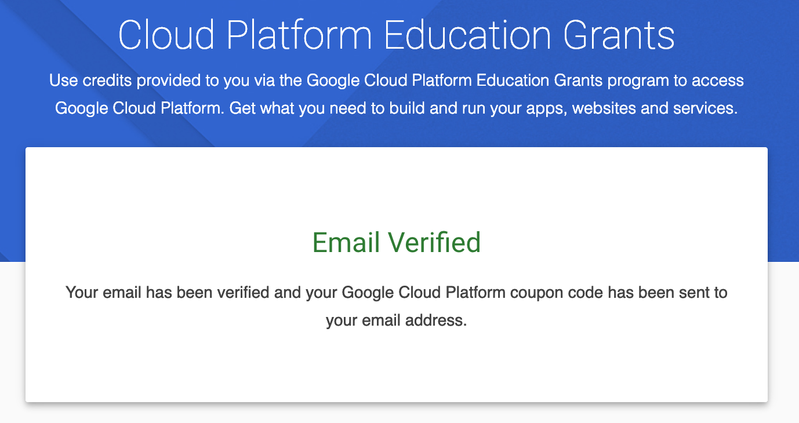Click the words websites and services

click(655, 108)
